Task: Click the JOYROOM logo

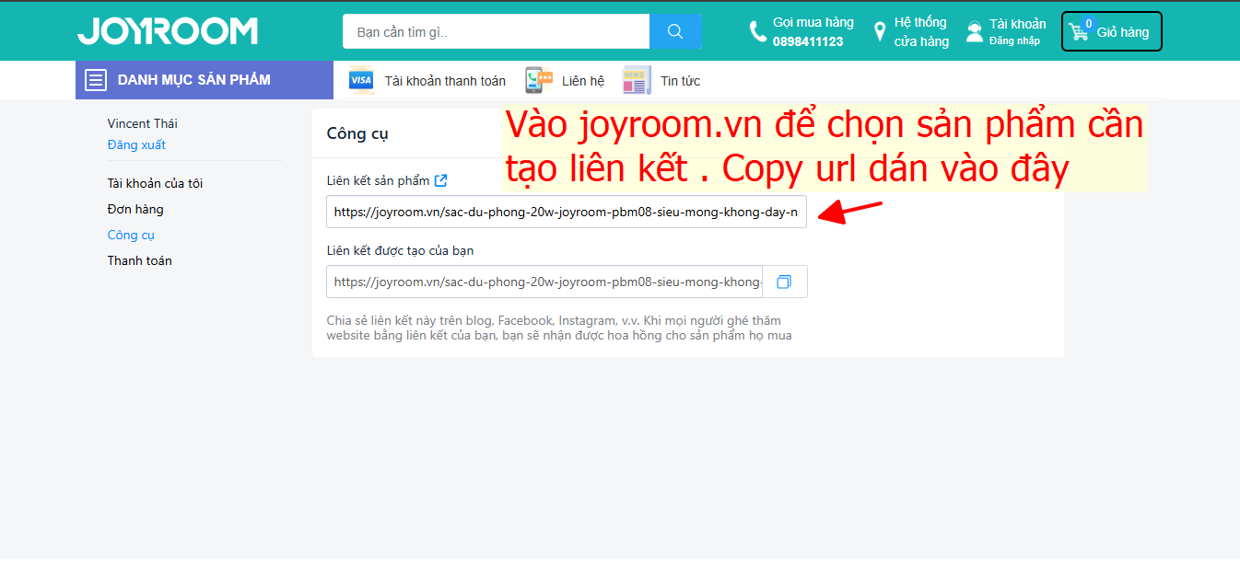Action: click(x=168, y=31)
